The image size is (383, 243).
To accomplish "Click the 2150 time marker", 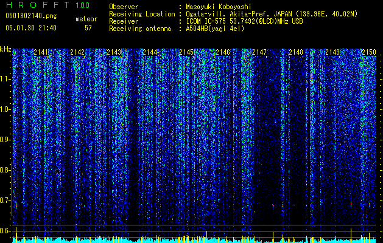I will tap(369, 52).
